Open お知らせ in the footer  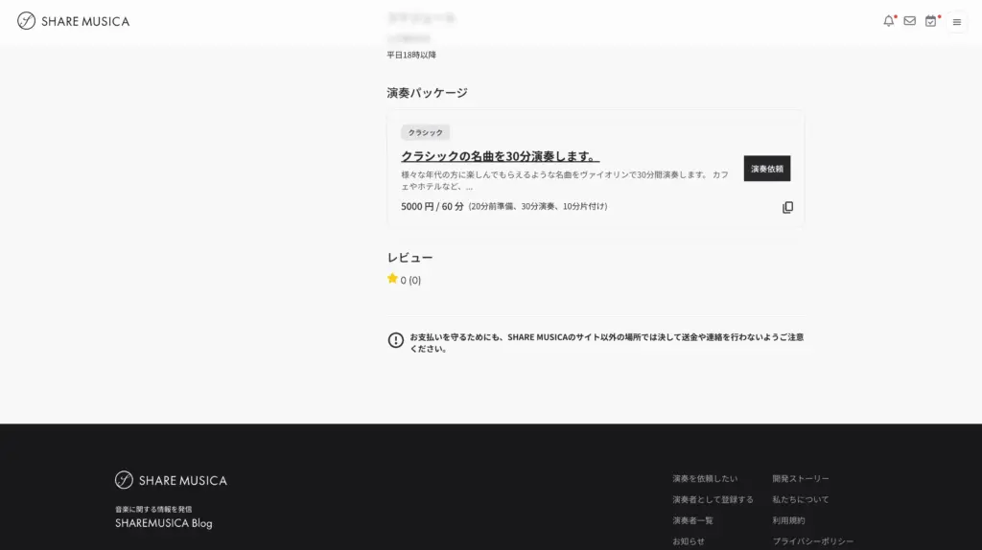click(688, 541)
